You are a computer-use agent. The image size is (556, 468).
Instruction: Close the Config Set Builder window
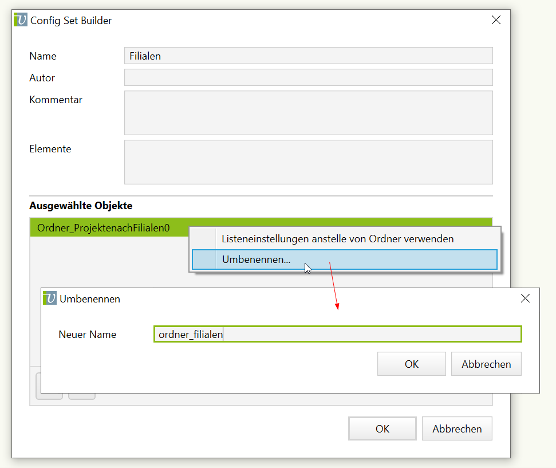coord(496,20)
